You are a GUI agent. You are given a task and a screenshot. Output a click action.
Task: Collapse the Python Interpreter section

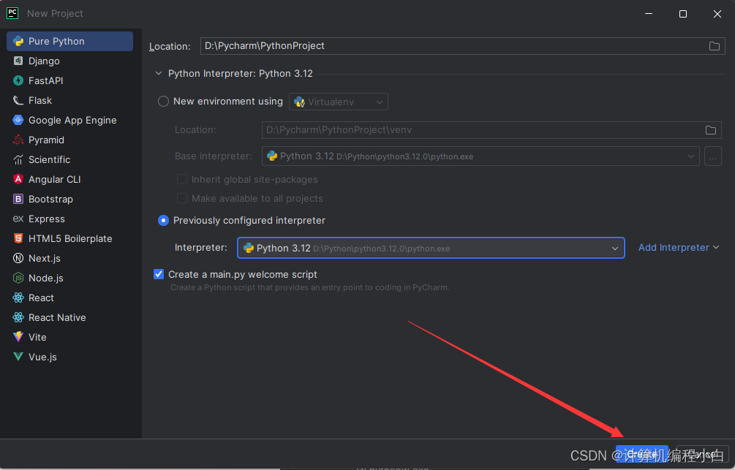click(159, 74)
